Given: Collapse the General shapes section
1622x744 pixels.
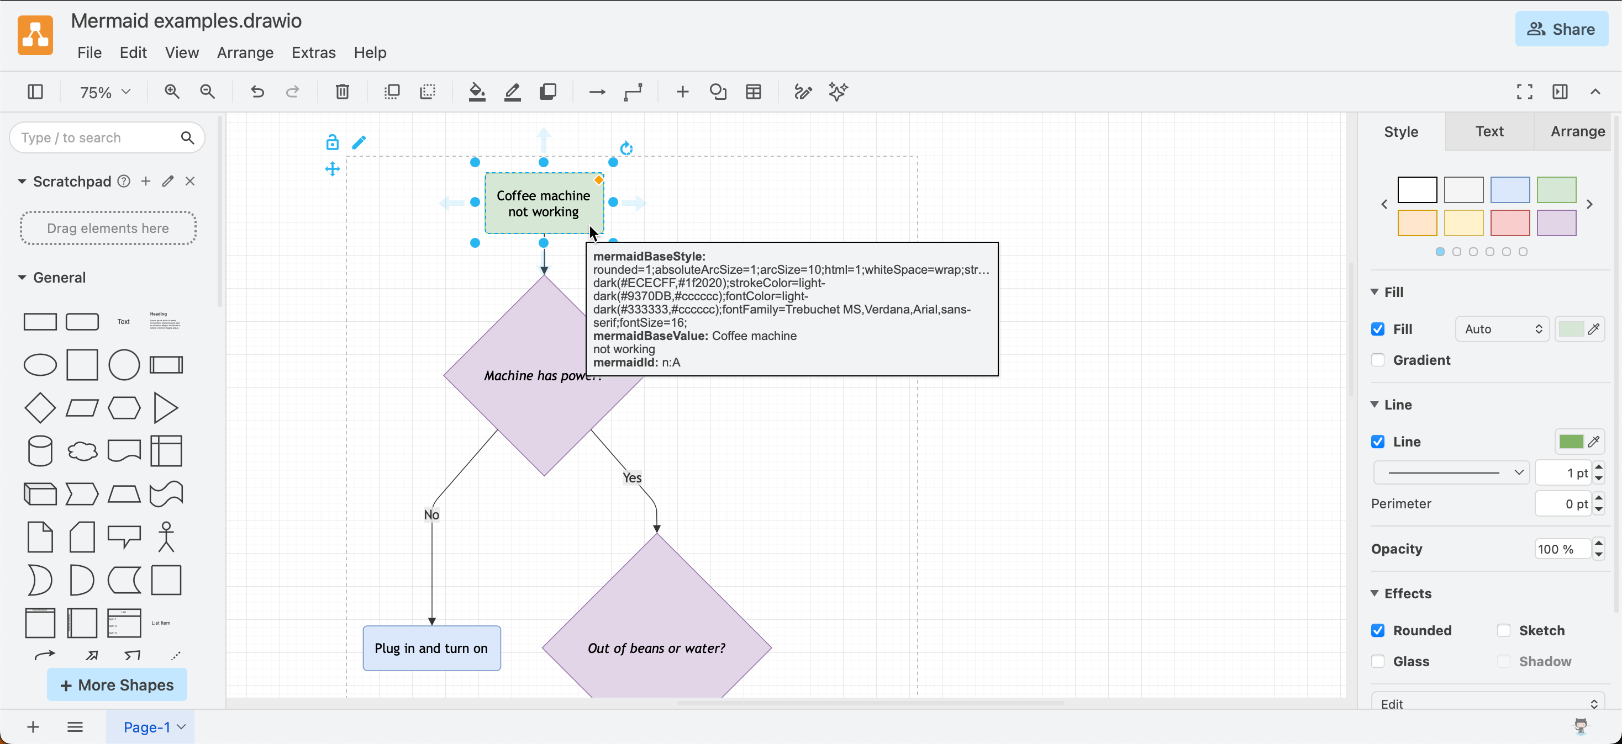Looking at the screenshot, I should click(22, 278).
